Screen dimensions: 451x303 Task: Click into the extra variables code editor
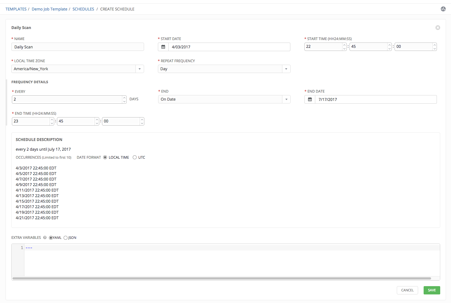point(232,260)
